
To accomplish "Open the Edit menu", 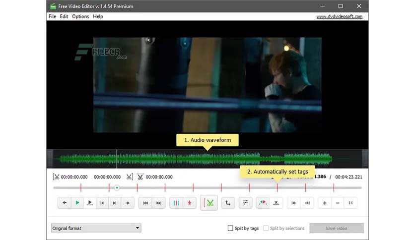I will (64, 16).
